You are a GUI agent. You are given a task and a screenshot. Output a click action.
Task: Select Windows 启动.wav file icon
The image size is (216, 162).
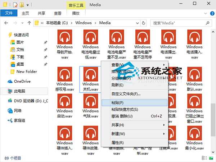65,101
